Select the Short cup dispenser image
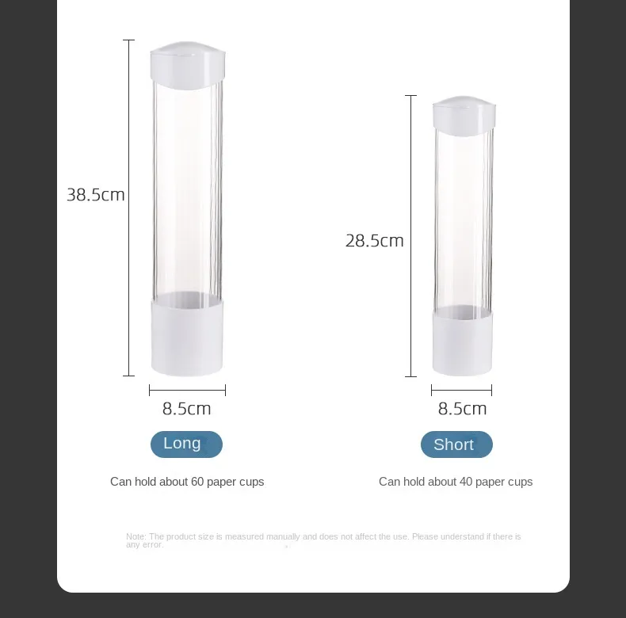Screen dimensions: 626x618 (x=464, y=235)
